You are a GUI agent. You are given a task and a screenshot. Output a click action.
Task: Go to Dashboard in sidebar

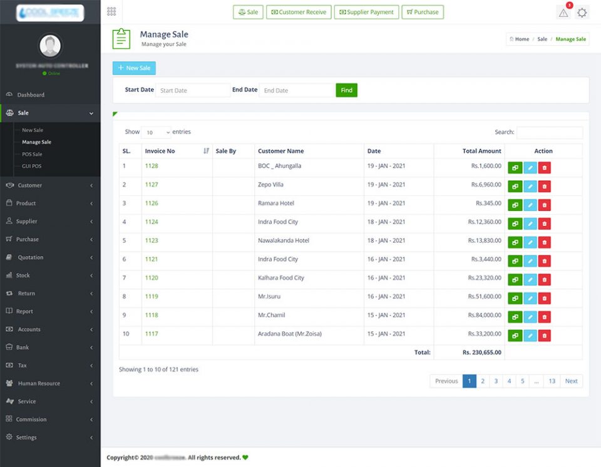coord(31,95)
